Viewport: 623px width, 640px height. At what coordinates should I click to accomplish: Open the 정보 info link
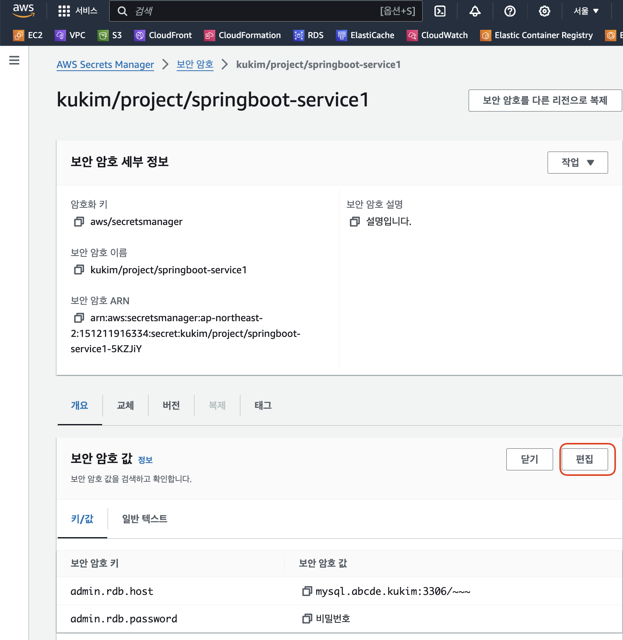coord(145,460)
